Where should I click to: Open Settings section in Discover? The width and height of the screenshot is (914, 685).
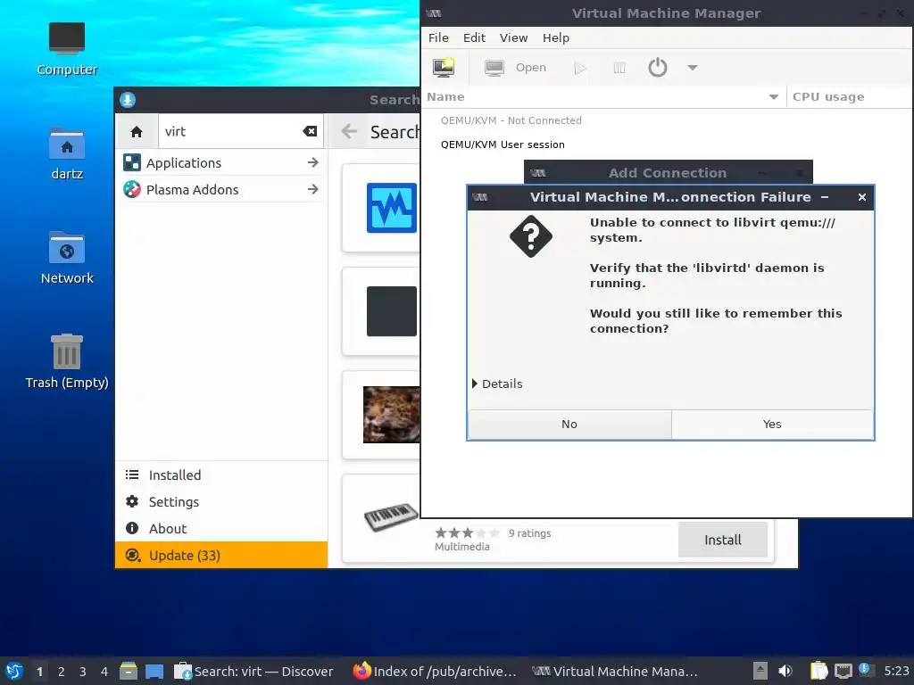tap(221, 502)
